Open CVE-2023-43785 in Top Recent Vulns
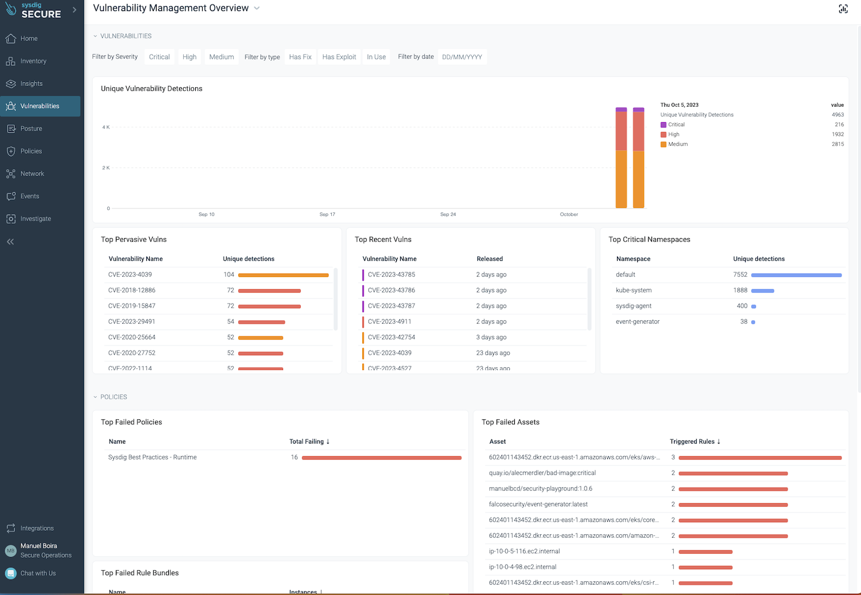Viewport: 861px width, 595px height. [x=474, y=275]
